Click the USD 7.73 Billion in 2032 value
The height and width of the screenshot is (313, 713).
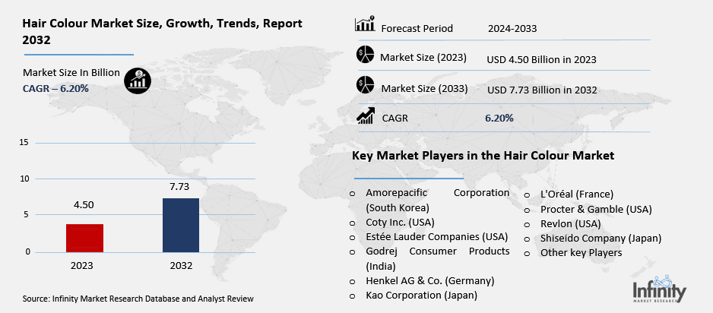point(541,90)
